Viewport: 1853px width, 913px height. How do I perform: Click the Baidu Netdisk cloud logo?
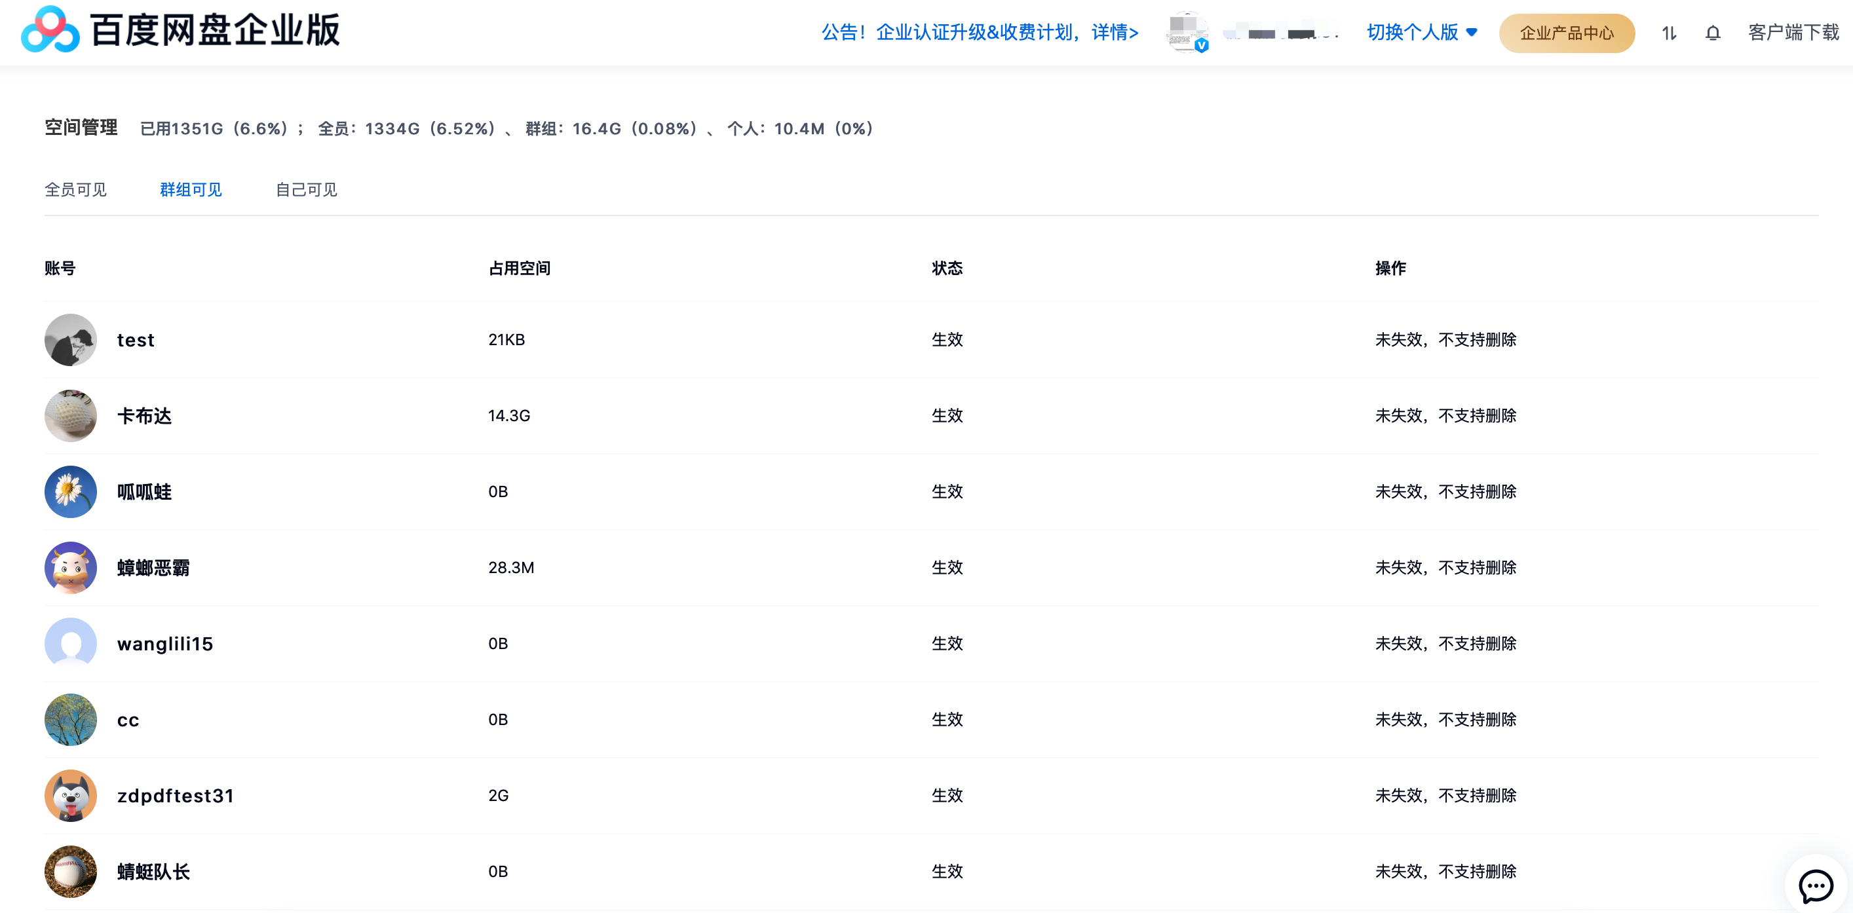(50, 30)
